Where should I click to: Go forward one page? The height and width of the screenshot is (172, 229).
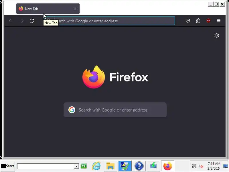(21, 21)
